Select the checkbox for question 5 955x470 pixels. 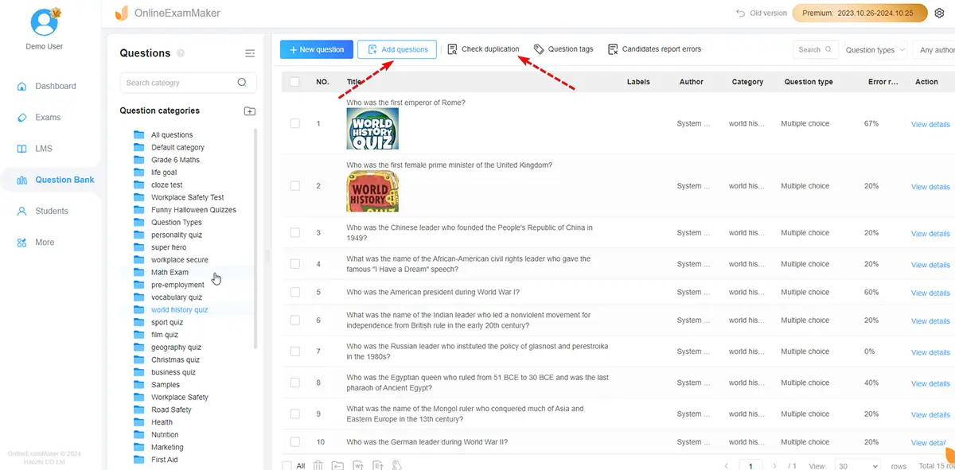295,293
